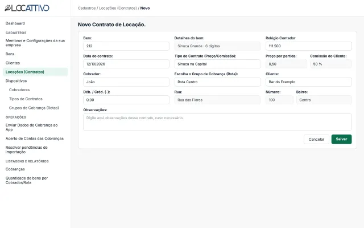Screen dimensions: 364x228
Task: Click the LISTAGENS E RELATÓRIOS section label
Action: [x=27, y=161]
